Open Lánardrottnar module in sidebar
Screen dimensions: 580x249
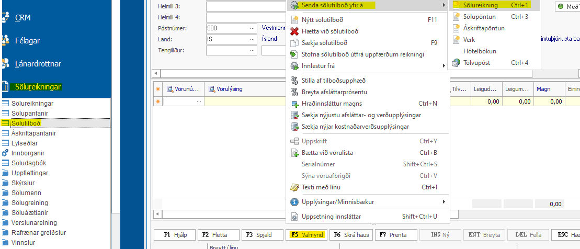[x=38, y=64]
